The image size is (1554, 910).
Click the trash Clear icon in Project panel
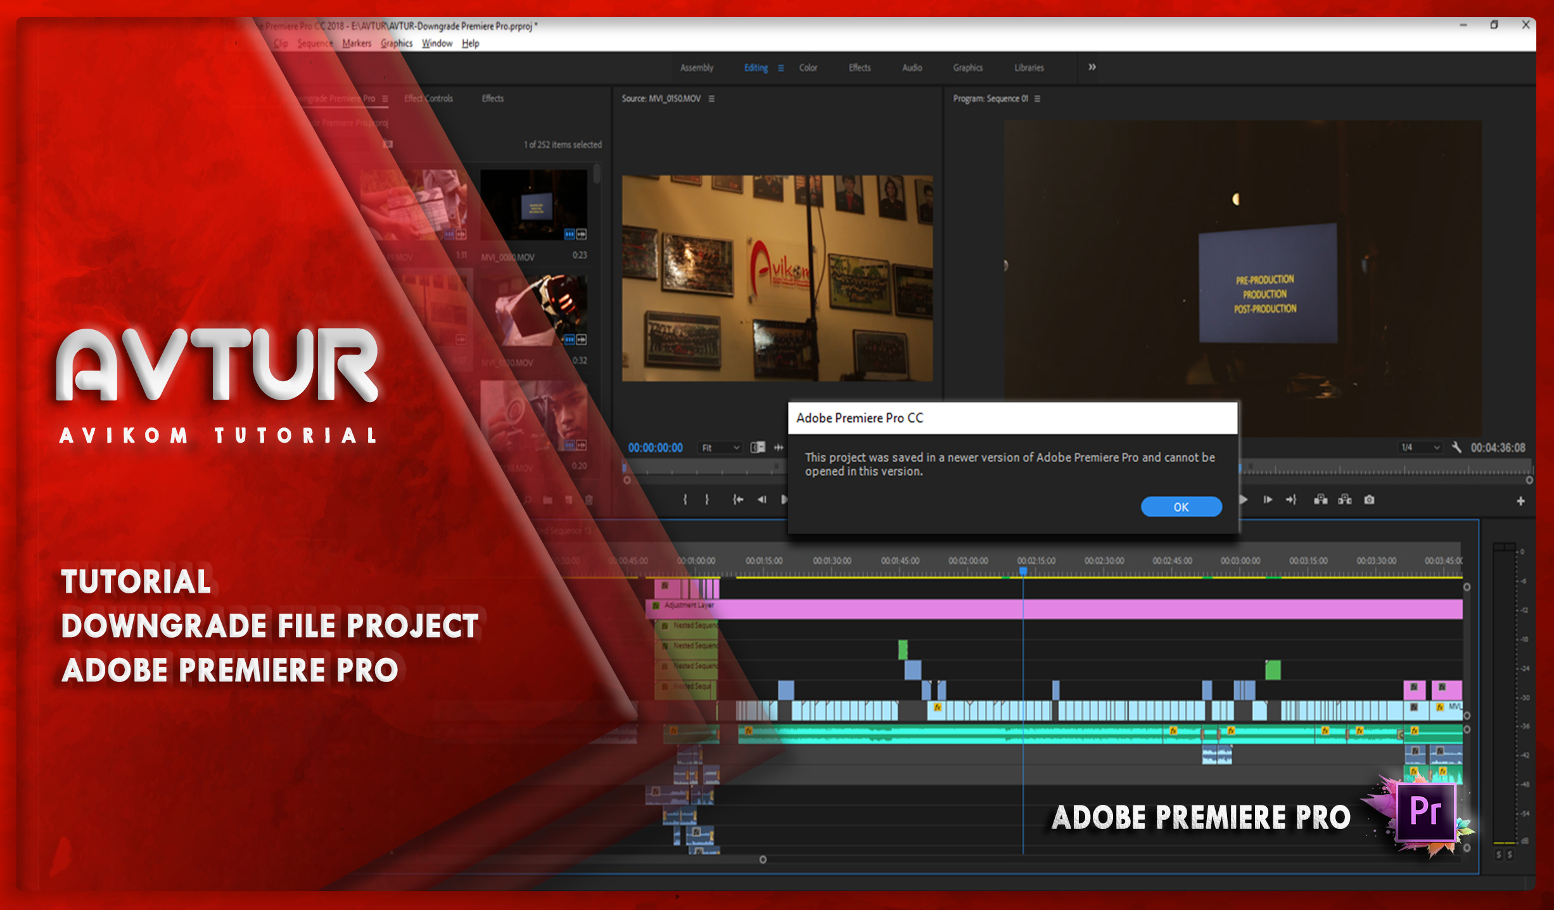click(x=589, y=500)
